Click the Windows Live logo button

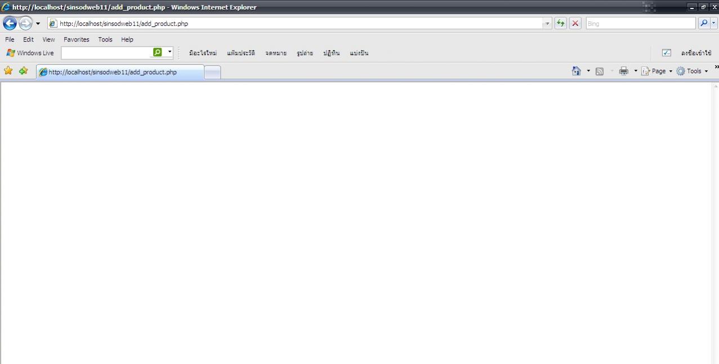coord(30,53)
